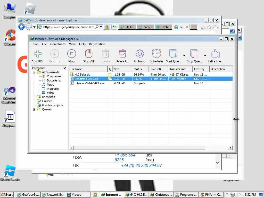Open the CCleaner desktop shortcut
This screenshot has height=198, width=264.
(10, 38)
